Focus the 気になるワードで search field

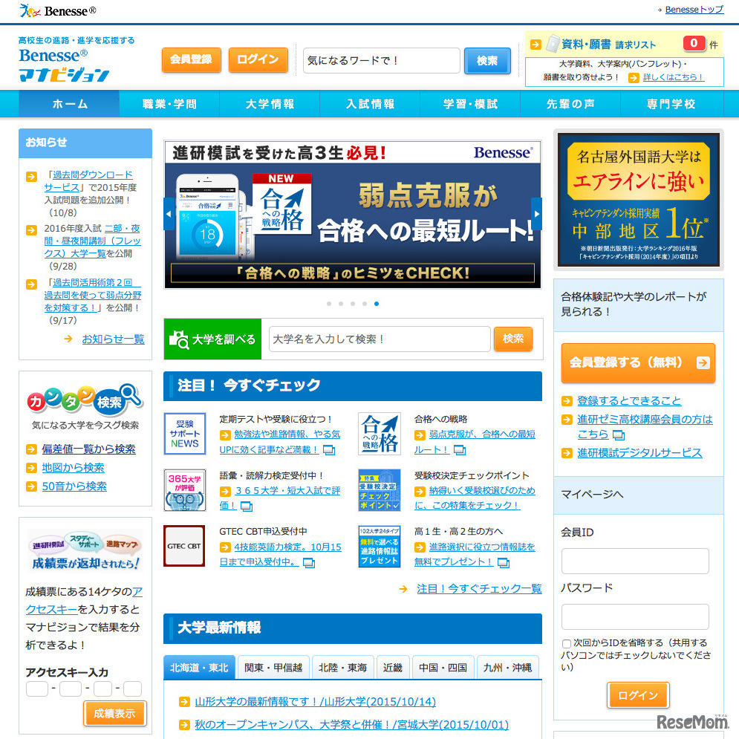[381, 60]
